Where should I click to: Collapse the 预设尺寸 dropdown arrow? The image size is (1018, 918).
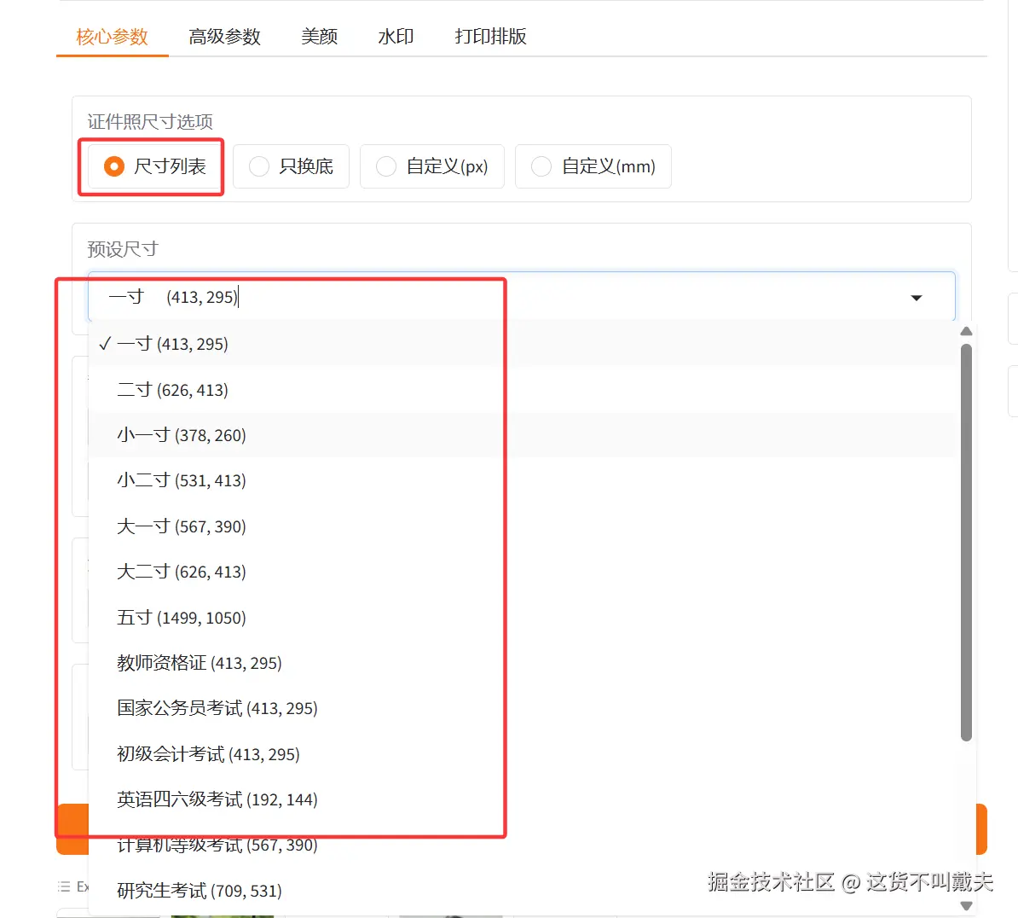pyautogui.click(x=916, y=299)
